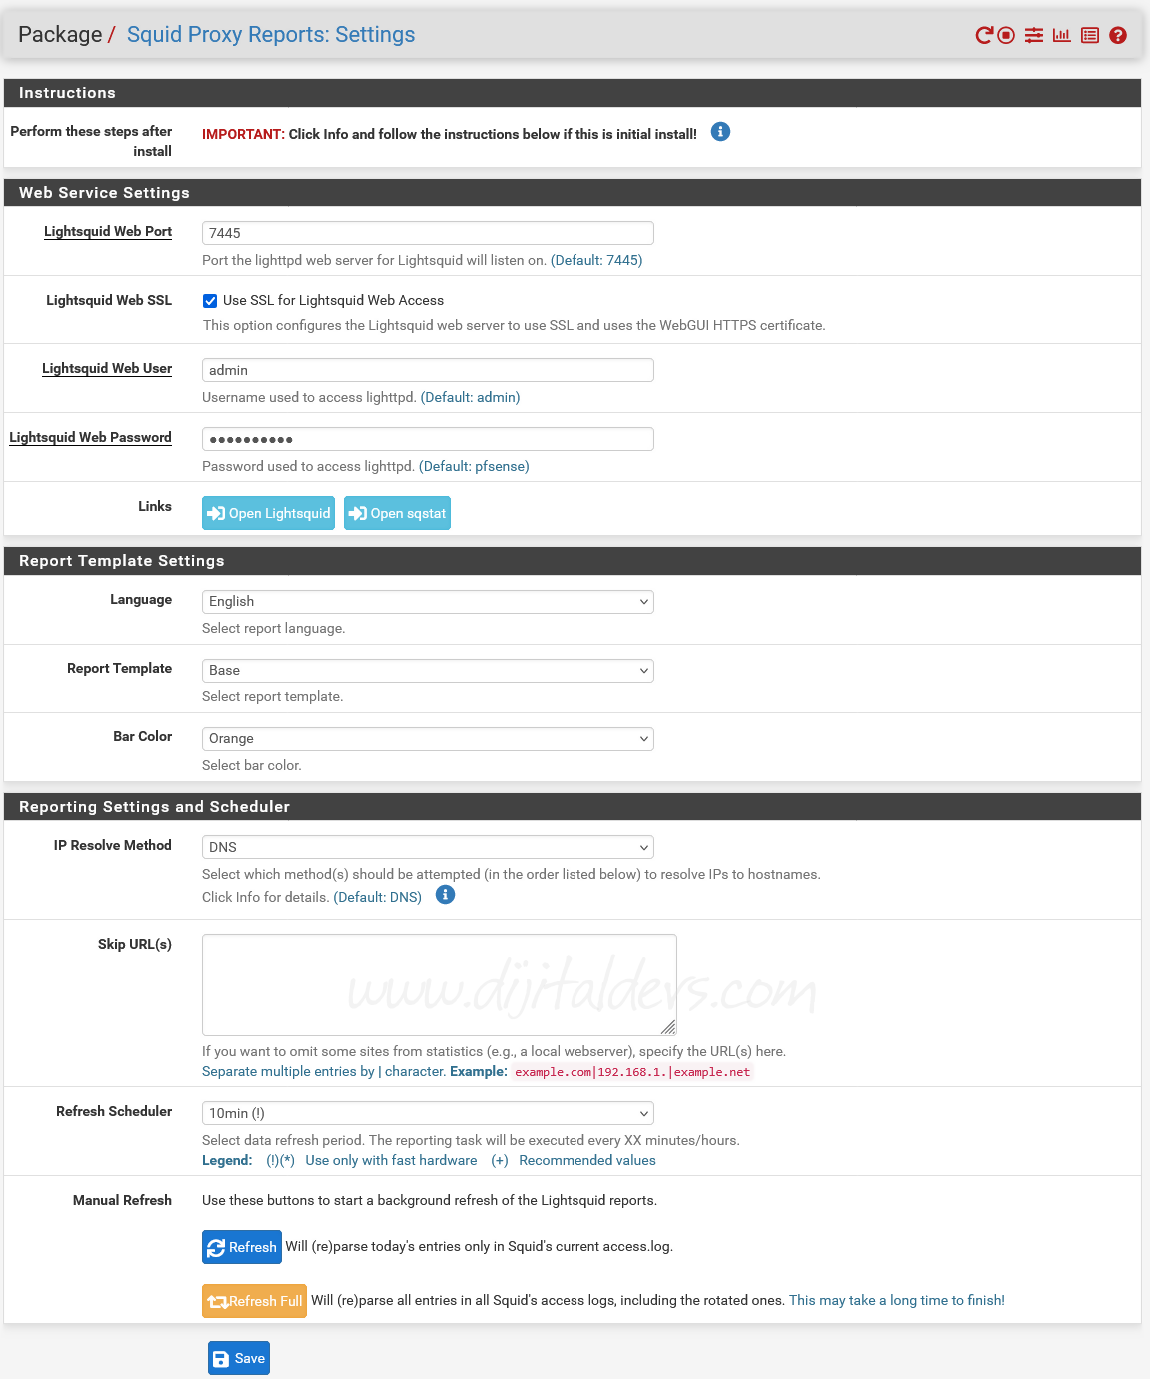The height and width of the screenshot is (1379, 1150).
Task: Expand the Refresh Scheduler dropdown
Action: click(428, 1112)
